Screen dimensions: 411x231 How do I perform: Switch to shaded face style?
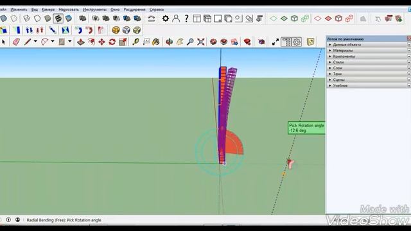(48, 19)
